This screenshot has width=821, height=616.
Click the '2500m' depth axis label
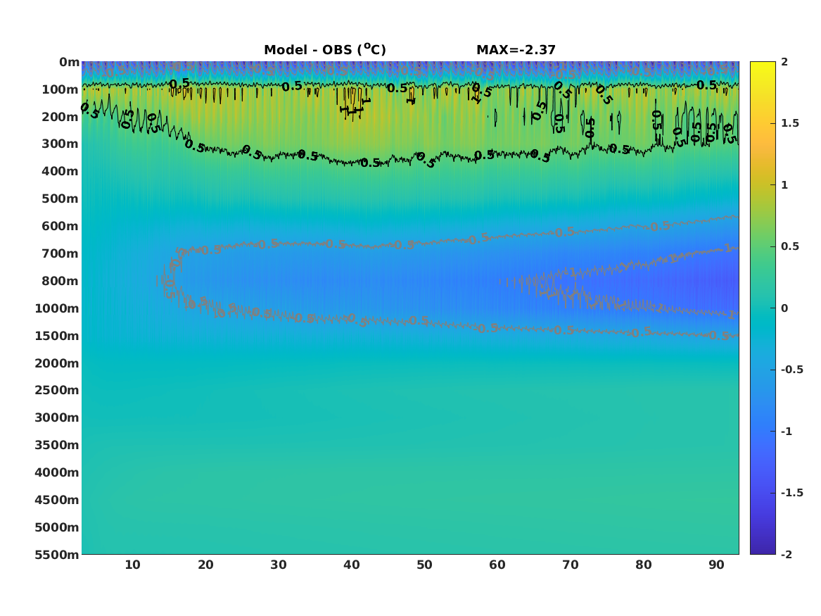click(x=57, y=390)
